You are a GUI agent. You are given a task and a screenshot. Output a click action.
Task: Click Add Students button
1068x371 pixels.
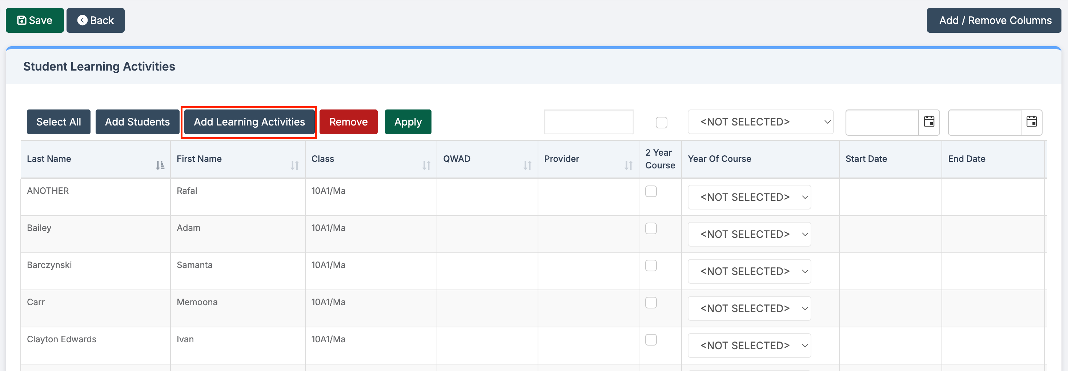click(137, 122)
